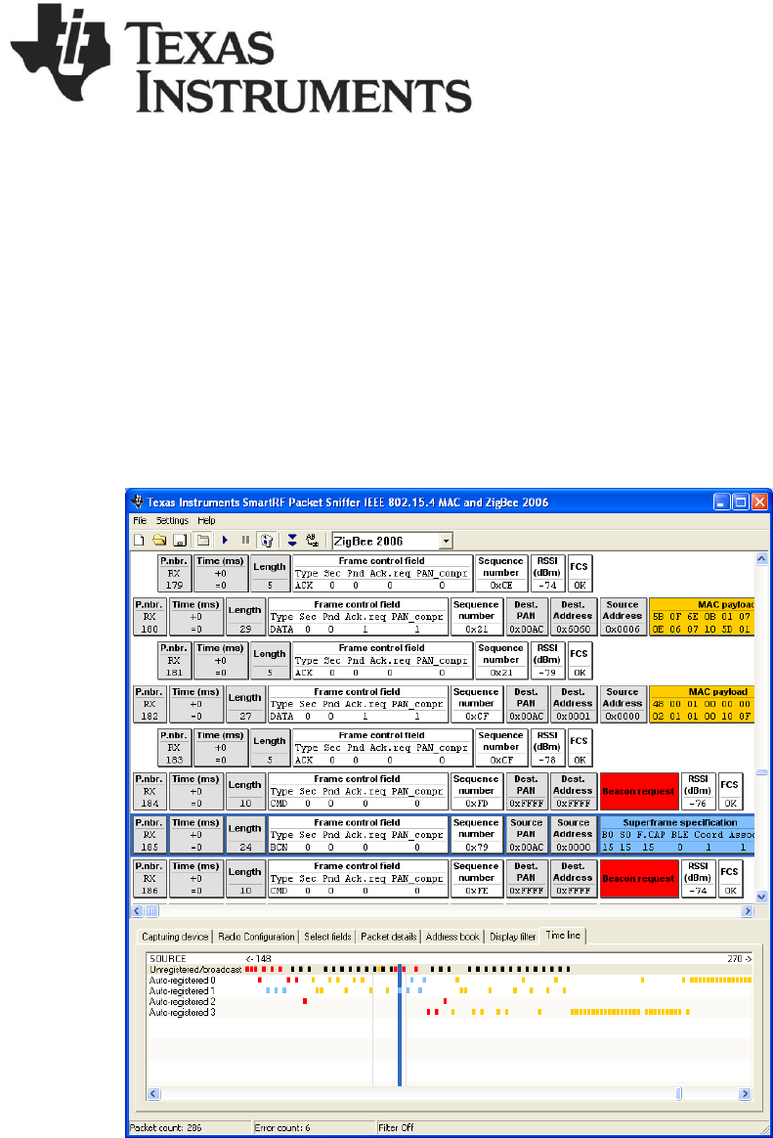The width and height of the screenshot is (773, 1138).
Task: Start packet capture with the play icon
Action: (226, 541)
